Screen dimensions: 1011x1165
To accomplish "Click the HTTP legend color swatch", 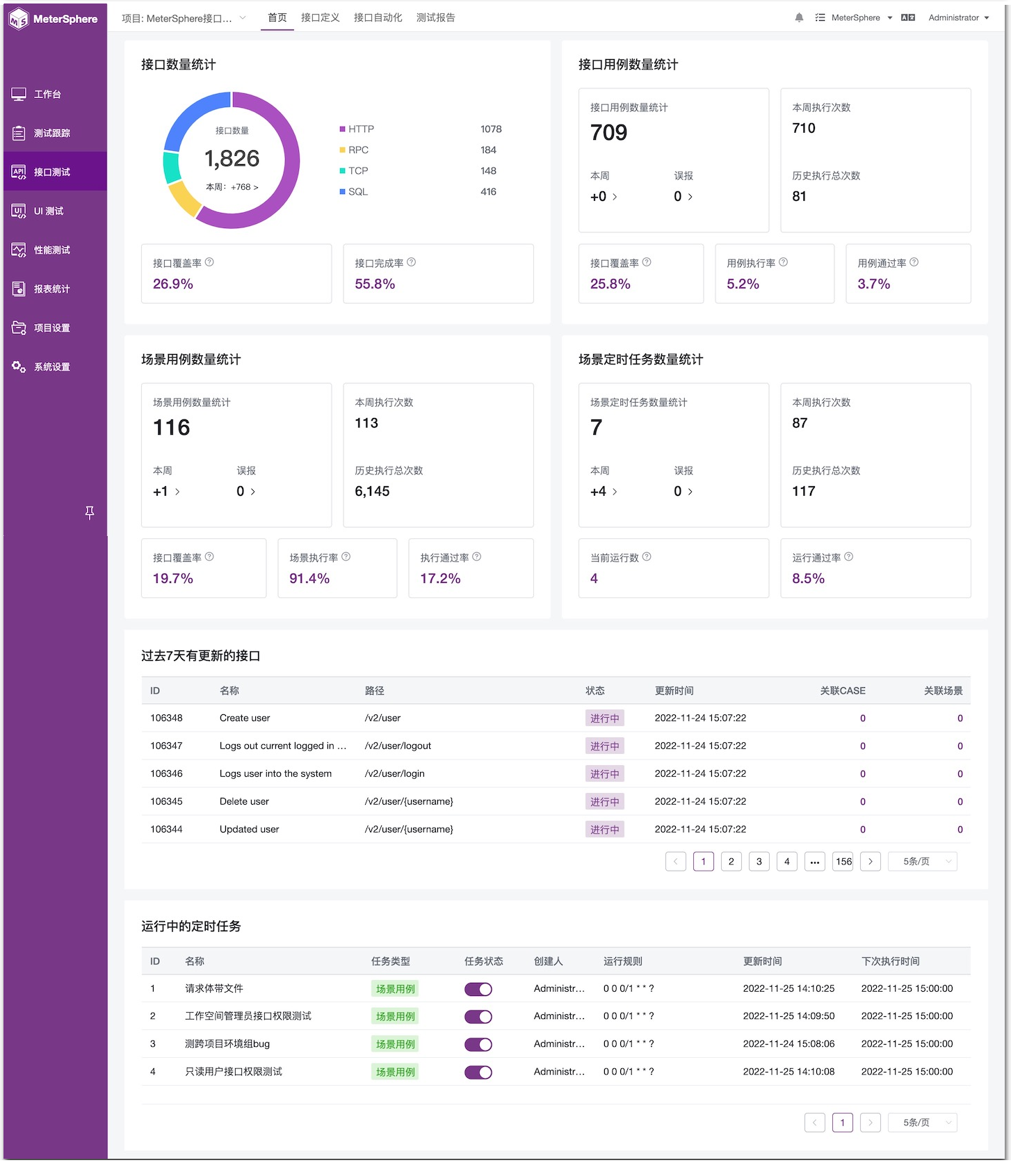I will coord(342,129).
